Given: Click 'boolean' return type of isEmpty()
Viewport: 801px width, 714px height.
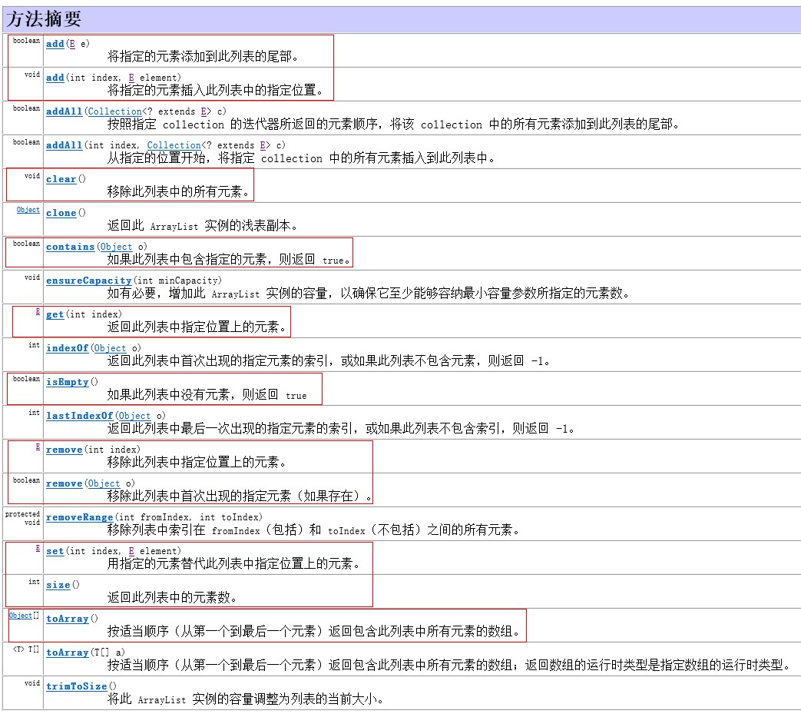Looking at the screenshot, I should pyautogui.click(x=27, y=379).
